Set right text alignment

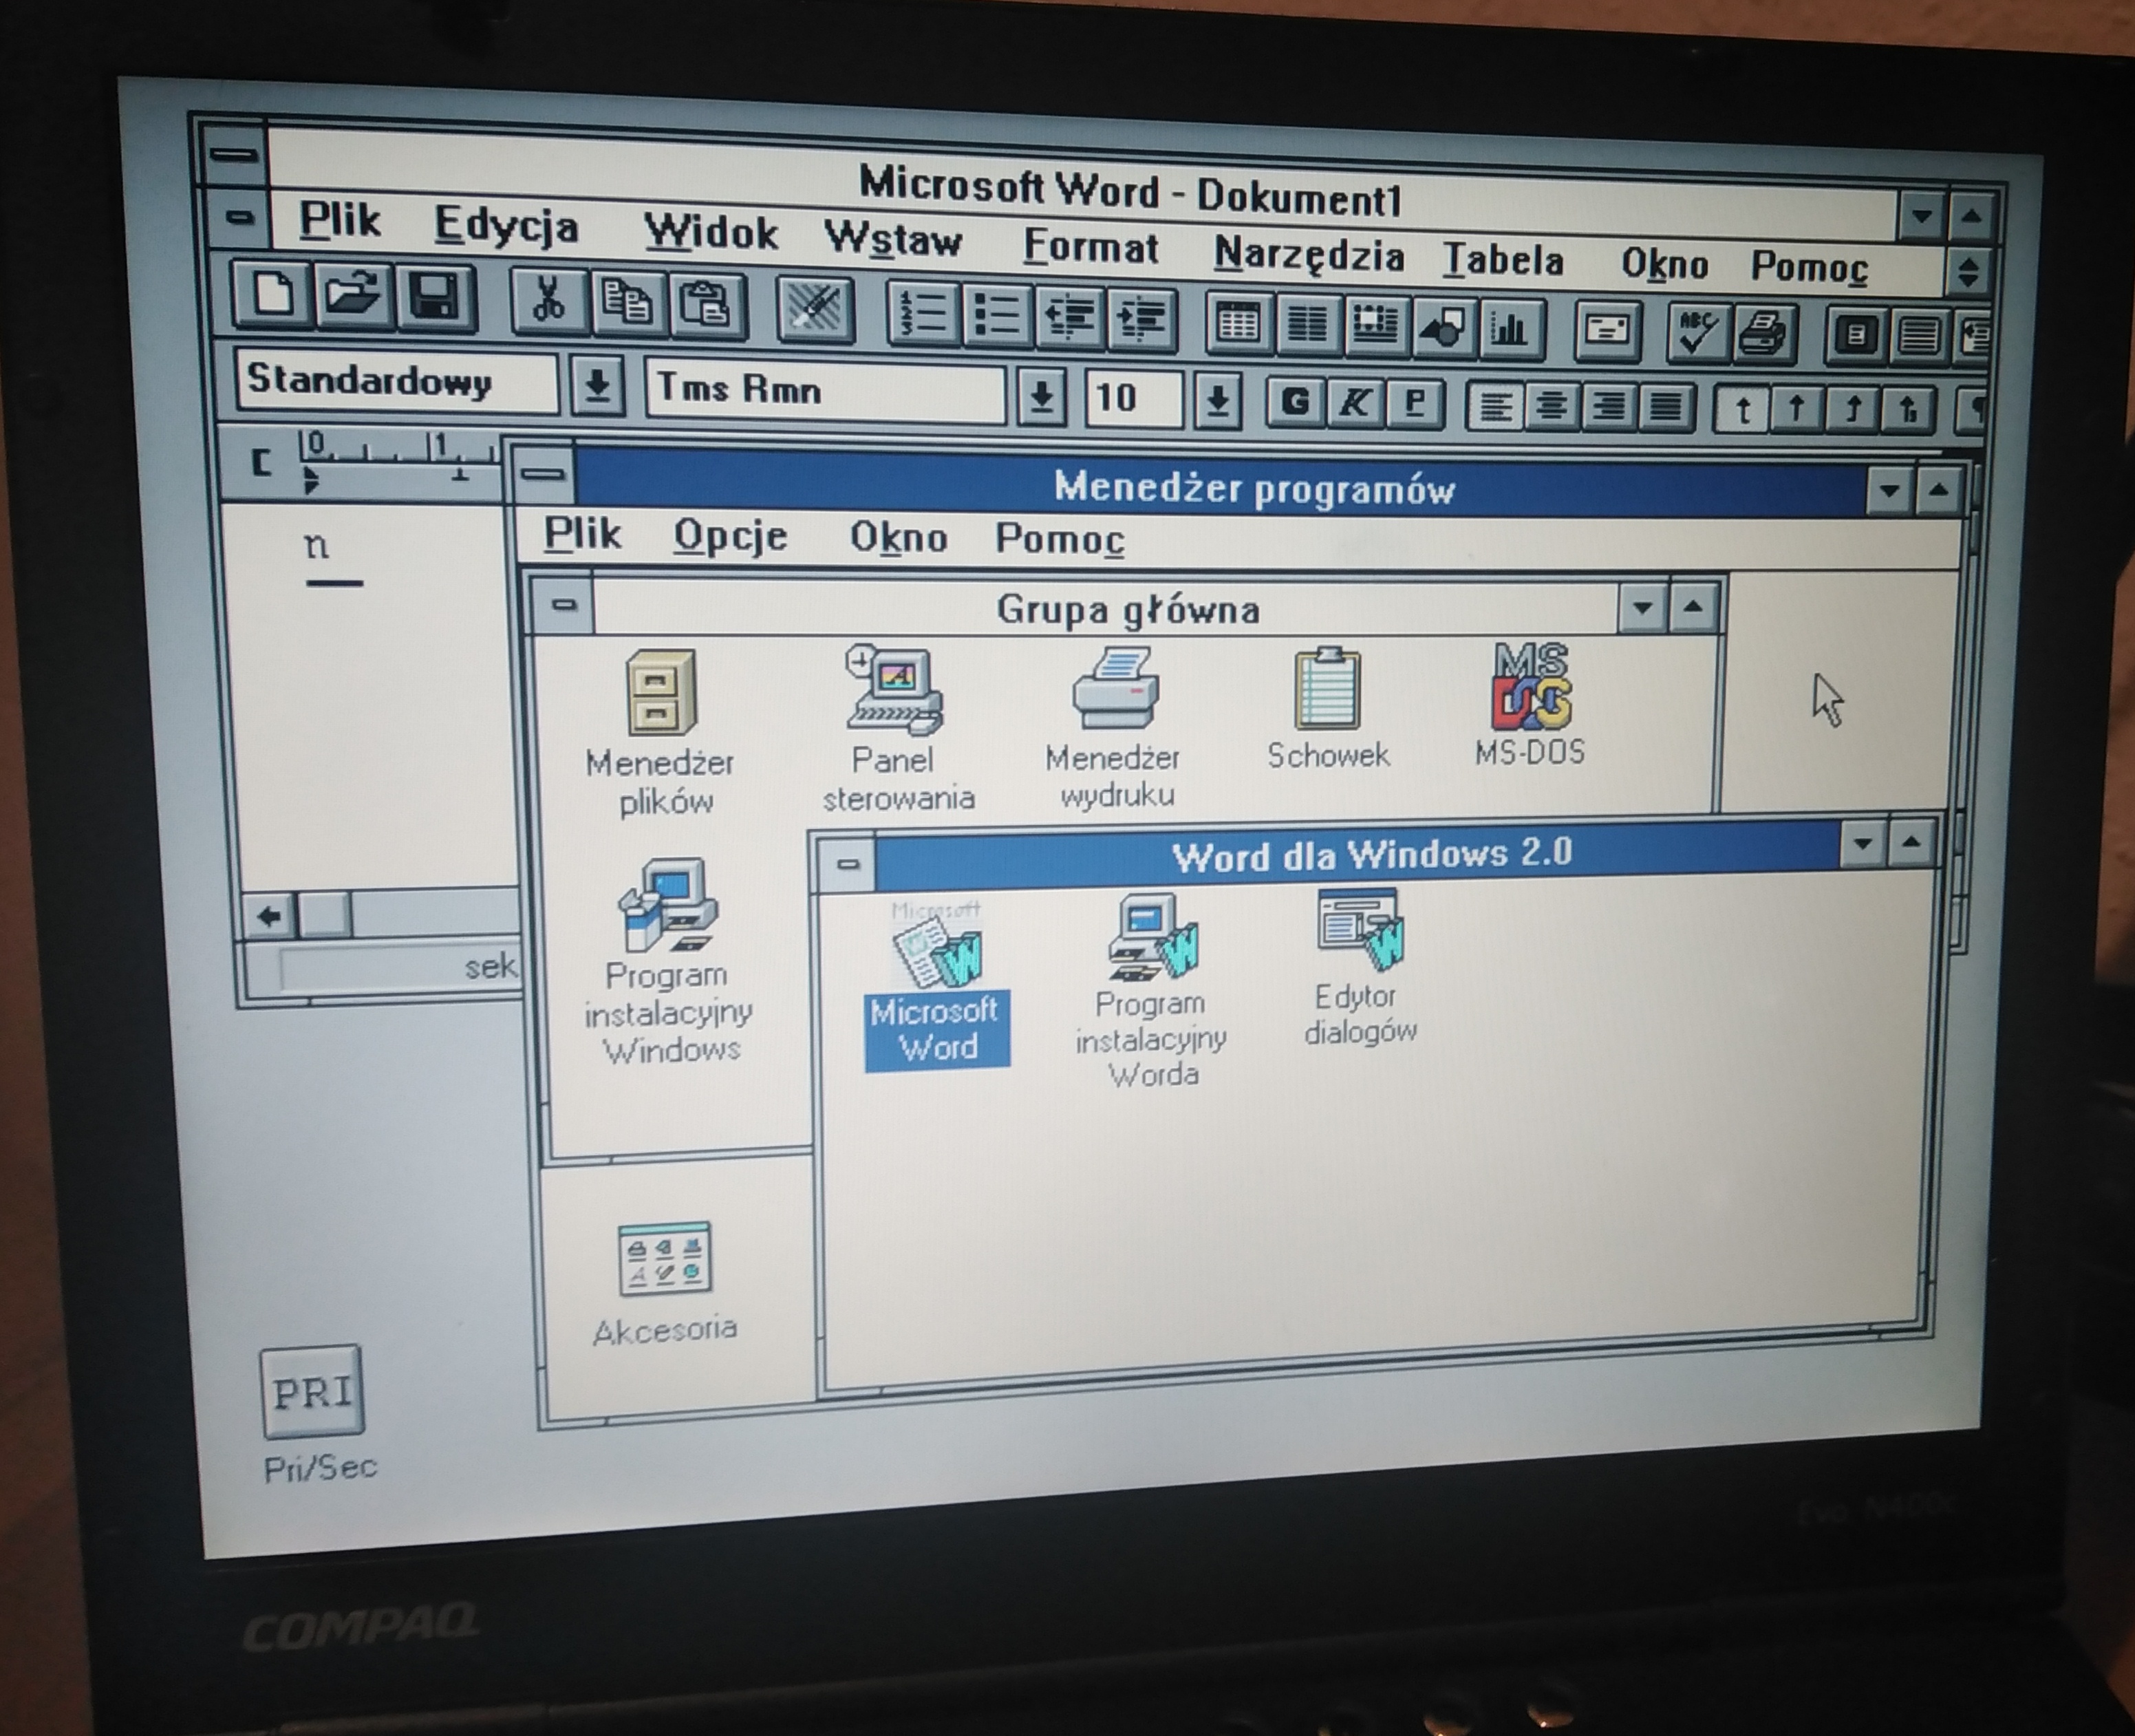pos(1608,408)
